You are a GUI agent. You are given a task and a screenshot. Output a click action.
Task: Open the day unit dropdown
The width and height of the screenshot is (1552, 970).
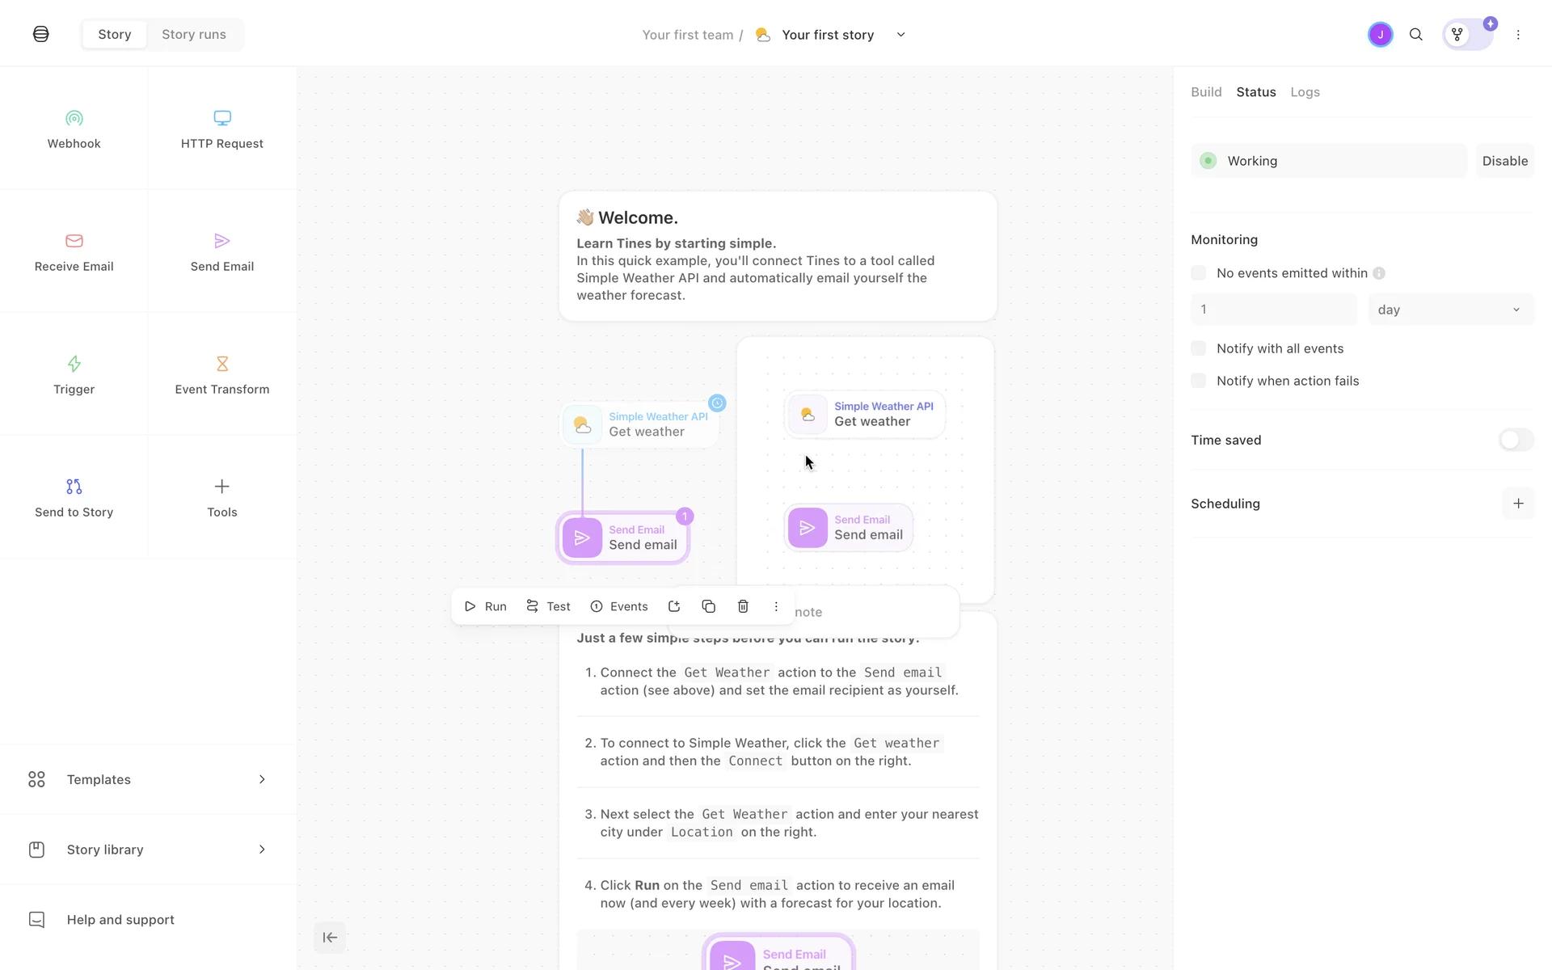pyautogui.click(x=1450, y=310)
